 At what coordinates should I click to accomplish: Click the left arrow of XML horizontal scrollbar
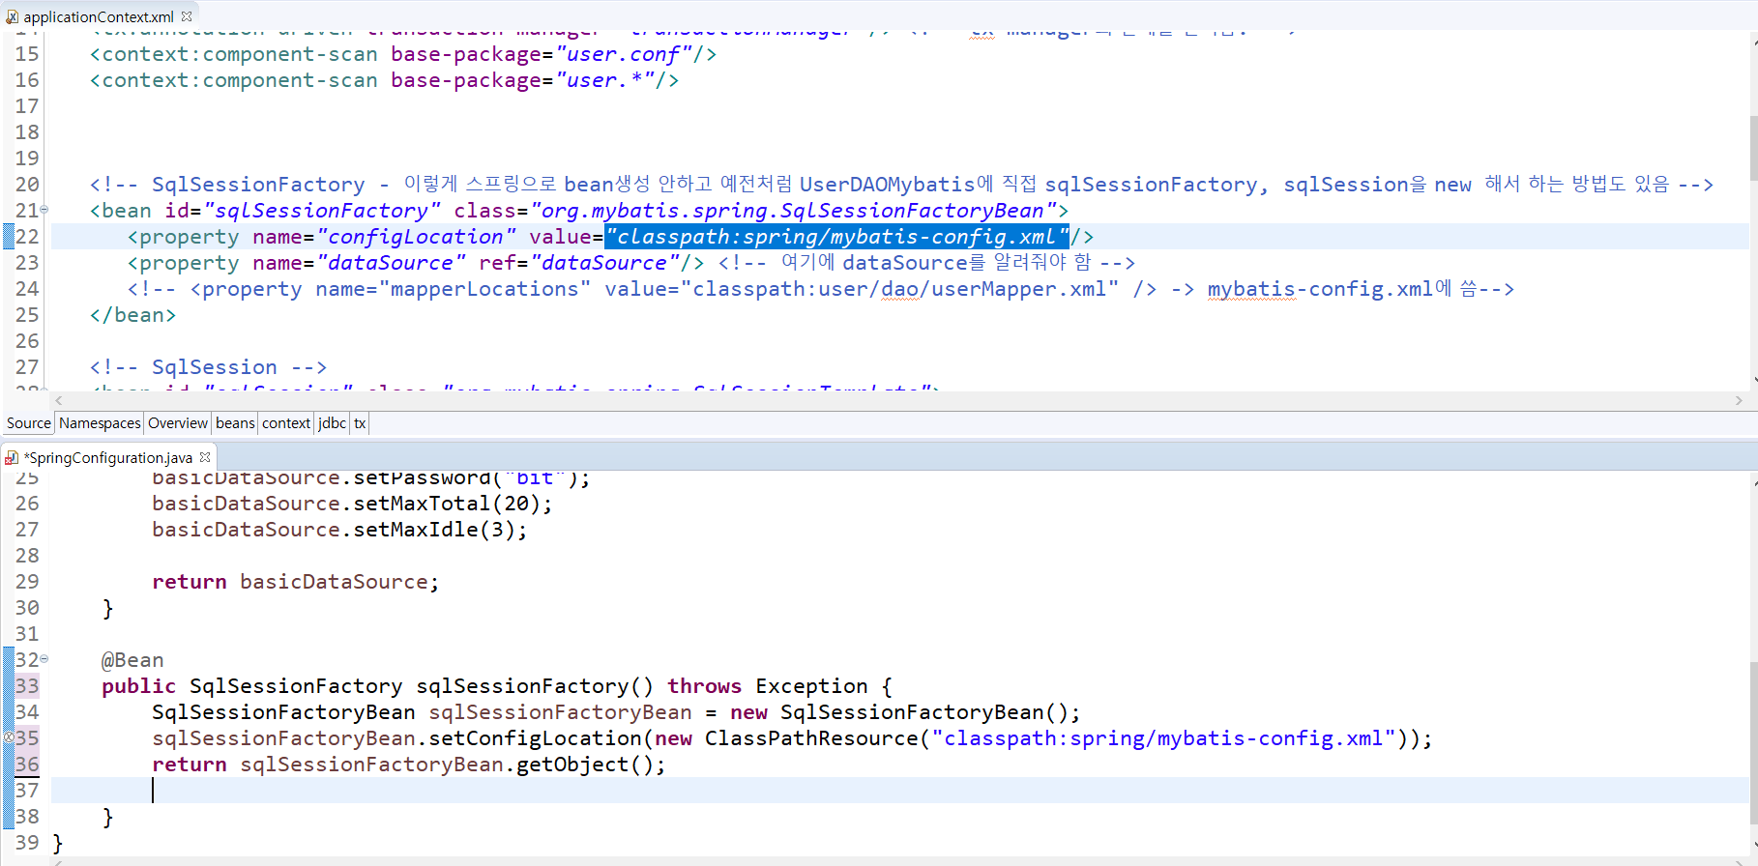(x=59, y=400)
